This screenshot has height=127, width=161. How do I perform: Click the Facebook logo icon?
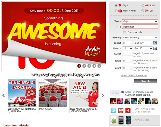[x=123, y=92]
